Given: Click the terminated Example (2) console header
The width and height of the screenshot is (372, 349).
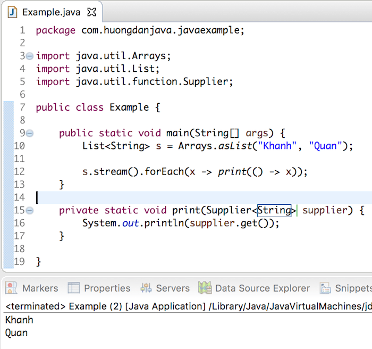Looking at the screenshot, I should [189, 306].
